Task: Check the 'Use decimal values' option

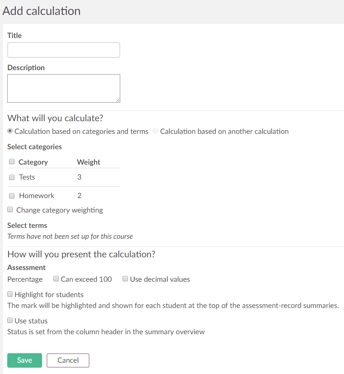Action: (125, 279)
